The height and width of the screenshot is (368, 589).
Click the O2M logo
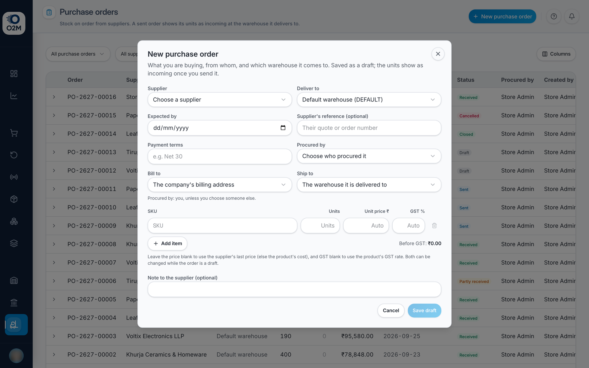click(14, 23)
